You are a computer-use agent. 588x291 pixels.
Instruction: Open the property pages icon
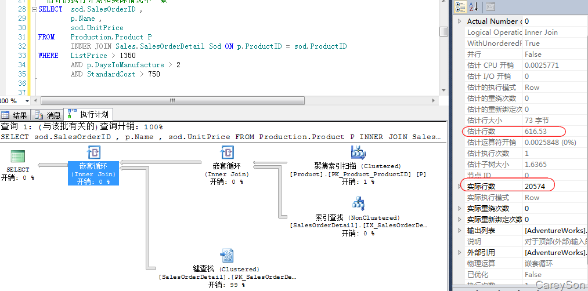click(x=490, y=7)
